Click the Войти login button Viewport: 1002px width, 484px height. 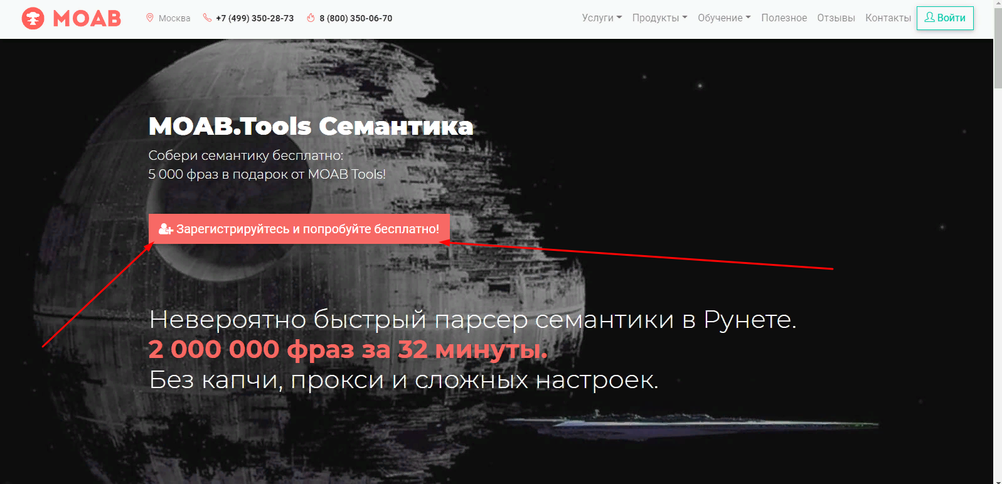945,18
